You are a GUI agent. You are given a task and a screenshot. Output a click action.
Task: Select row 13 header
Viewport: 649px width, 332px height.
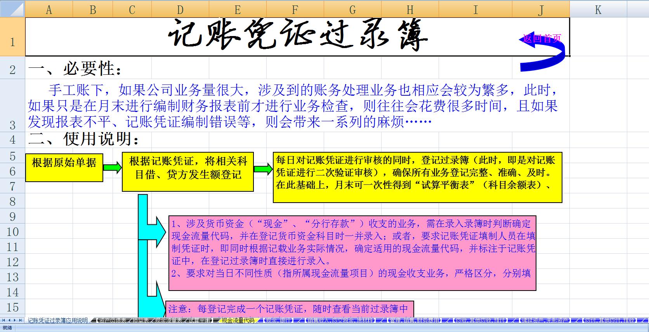(12, 277)
